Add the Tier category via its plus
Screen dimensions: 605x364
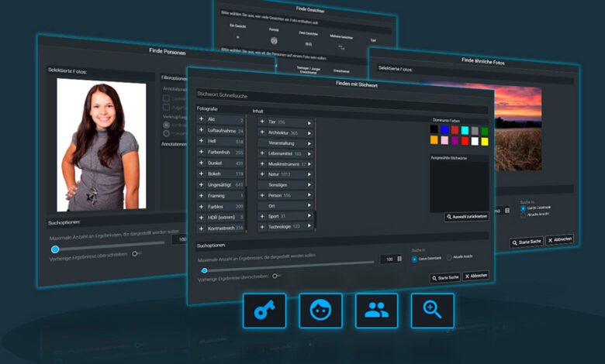(262, 122)
